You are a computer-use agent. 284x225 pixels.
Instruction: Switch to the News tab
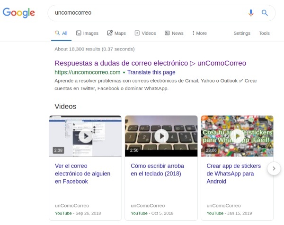click(x=174, y=33)
